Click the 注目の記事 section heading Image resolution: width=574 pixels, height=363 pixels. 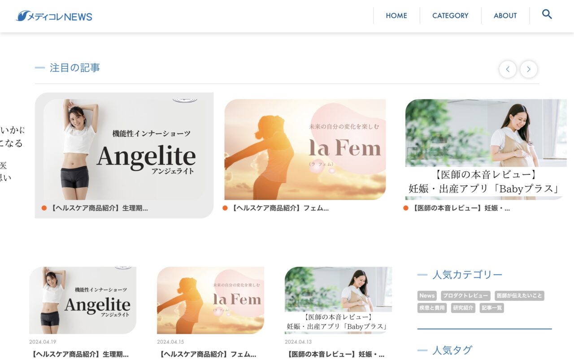pos(75,68)
